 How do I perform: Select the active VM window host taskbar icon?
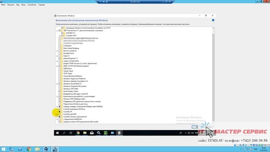(x=55, y=149)
